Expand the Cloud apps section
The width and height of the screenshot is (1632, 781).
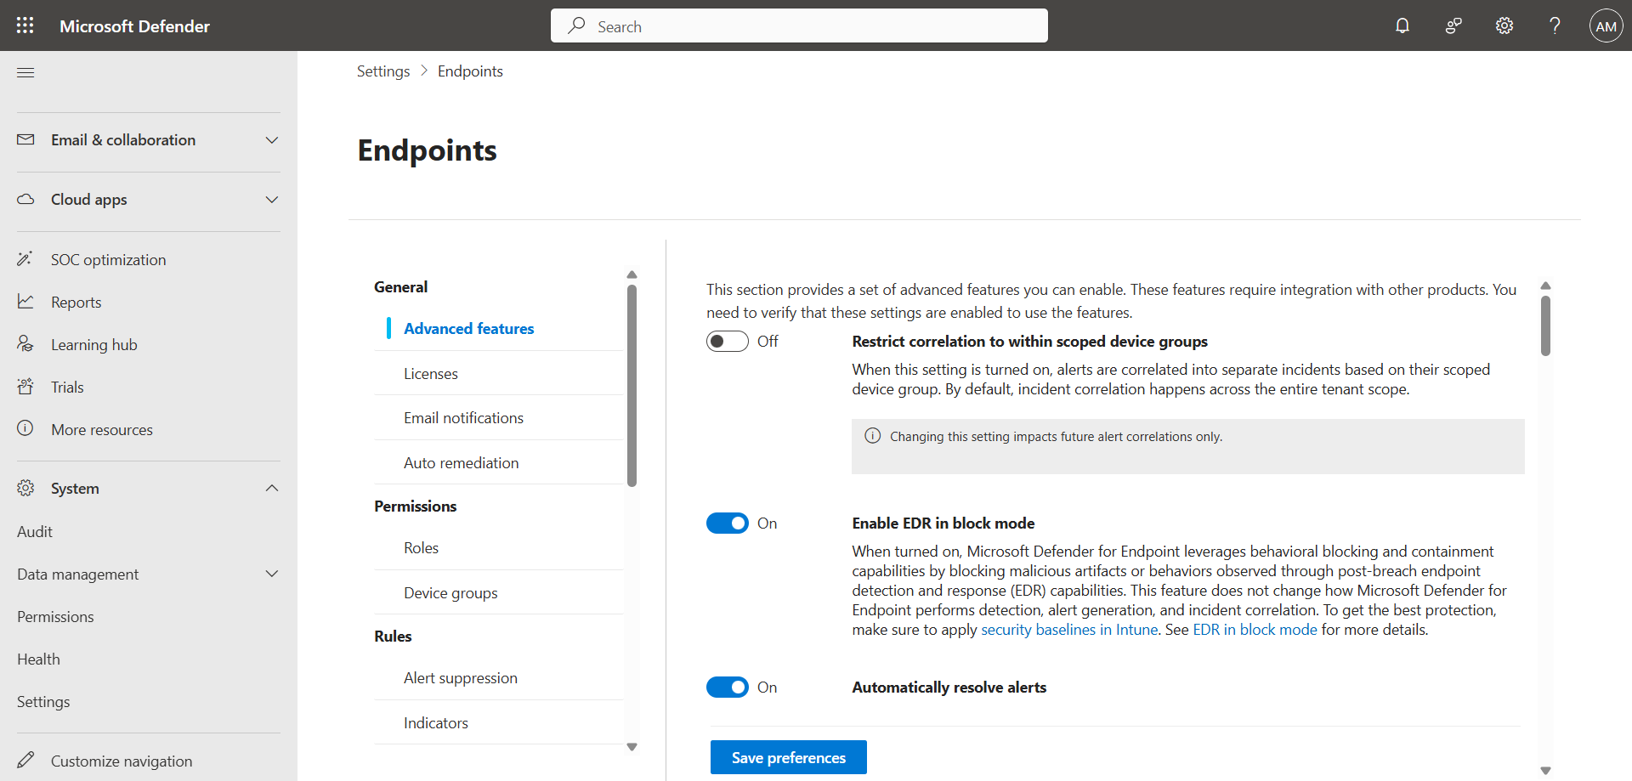click(x=272, y=200)
